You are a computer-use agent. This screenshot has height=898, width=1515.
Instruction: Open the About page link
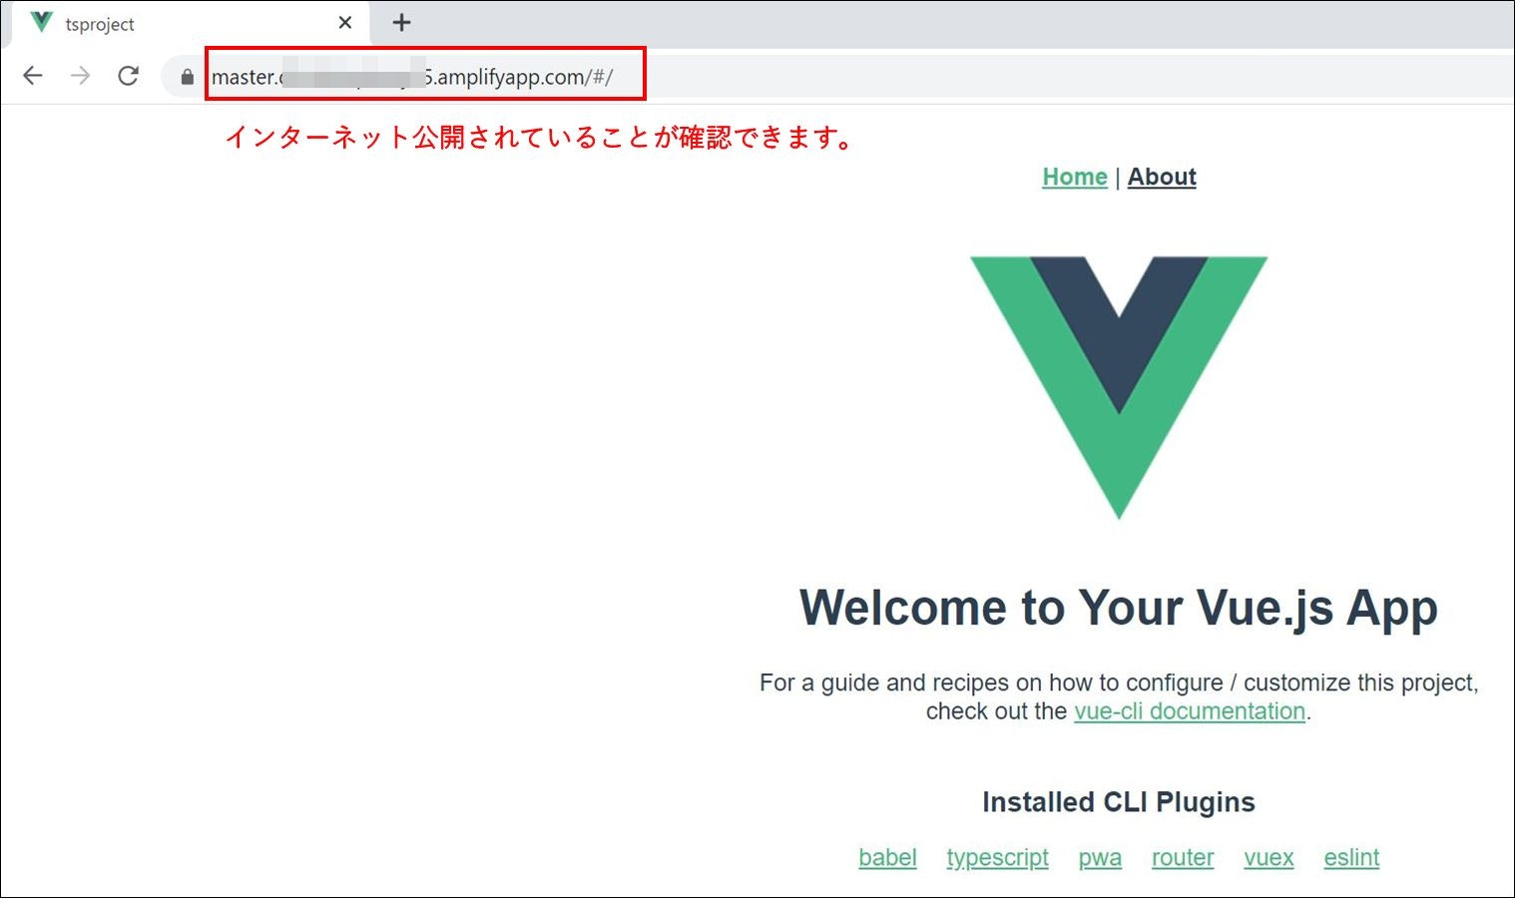pos(1161,177)
